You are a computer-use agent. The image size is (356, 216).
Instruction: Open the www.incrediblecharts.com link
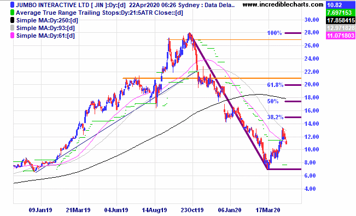pos(283,4)
